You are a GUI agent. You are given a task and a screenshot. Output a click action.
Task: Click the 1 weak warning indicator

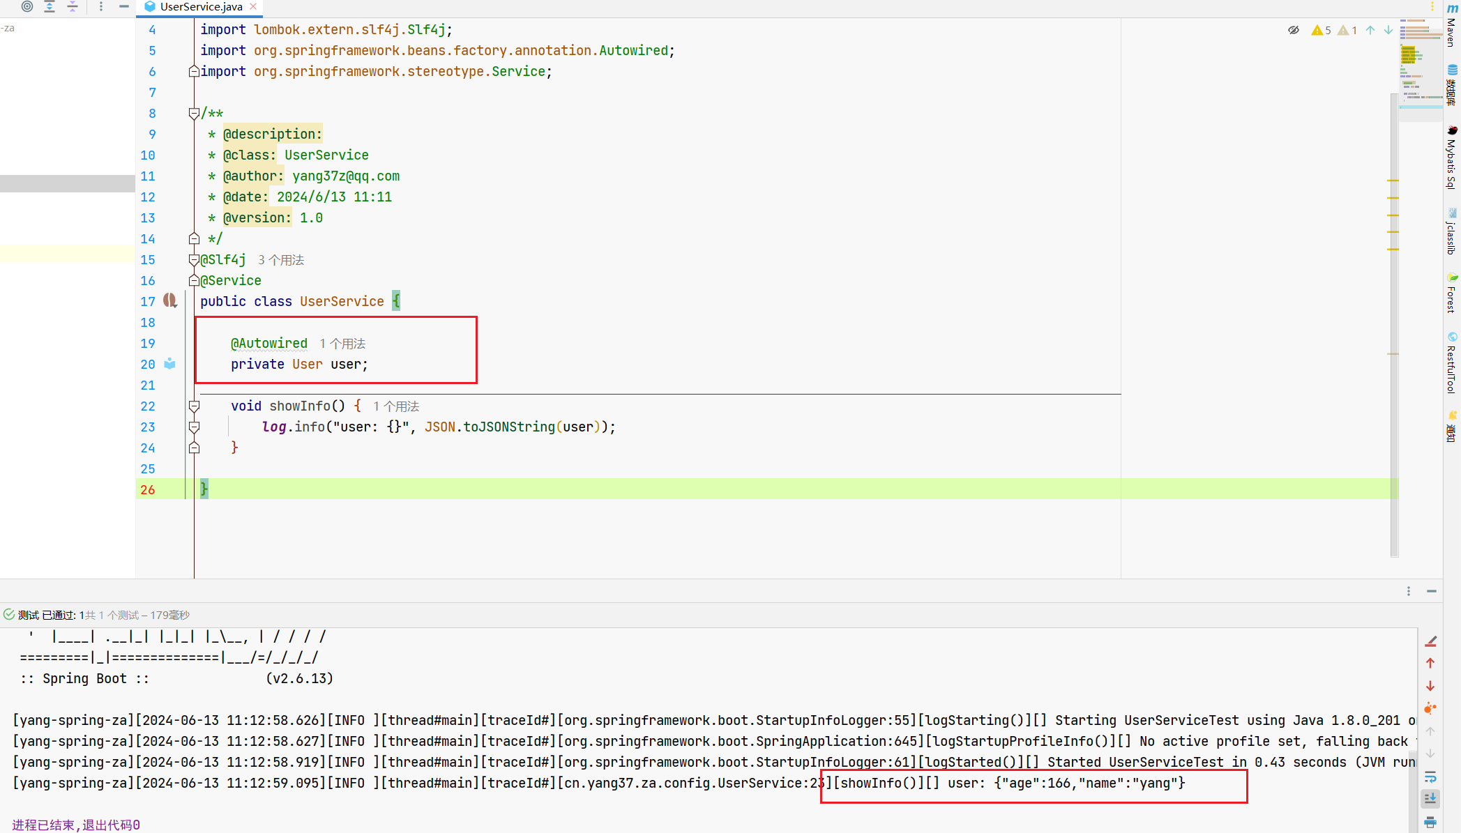coord(1347,30)
